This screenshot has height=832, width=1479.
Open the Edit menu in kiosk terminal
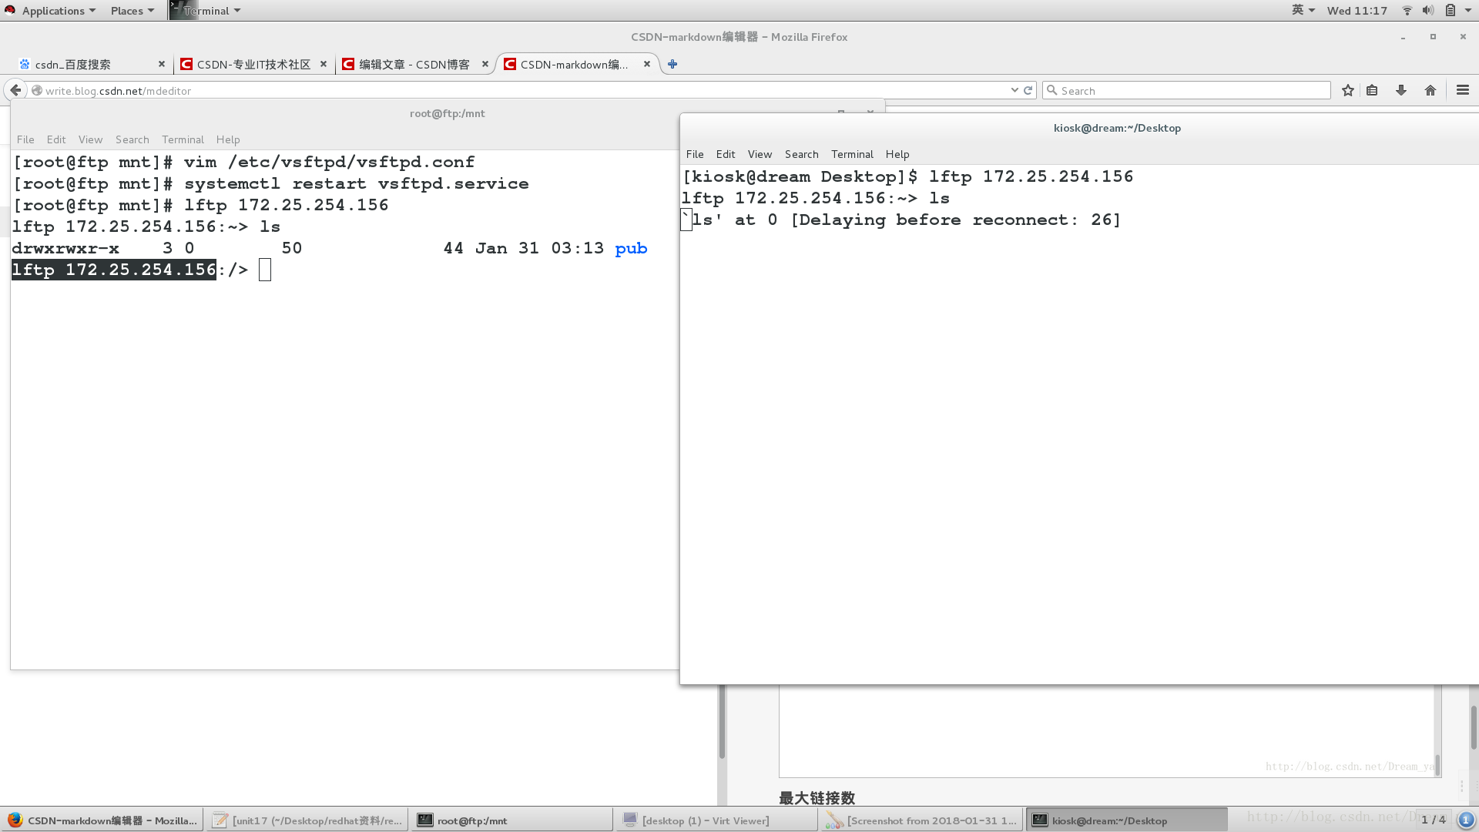pos(726,153)
